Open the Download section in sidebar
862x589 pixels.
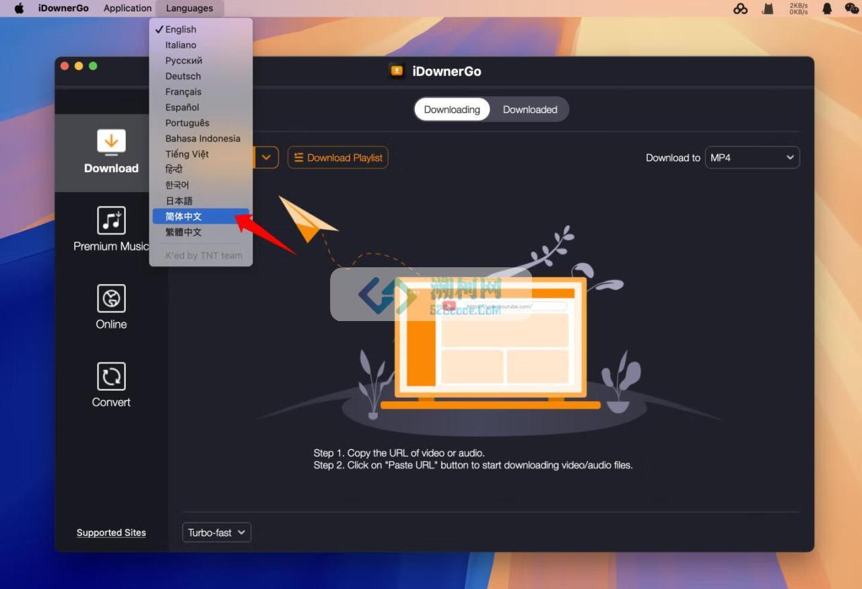111,153
